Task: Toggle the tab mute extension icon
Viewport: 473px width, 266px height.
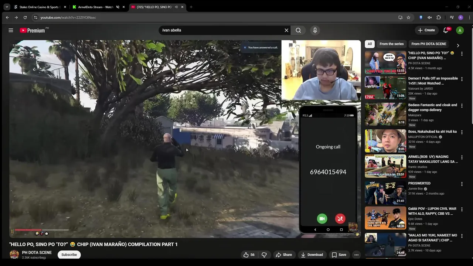Action: click(x=430, y=17)
